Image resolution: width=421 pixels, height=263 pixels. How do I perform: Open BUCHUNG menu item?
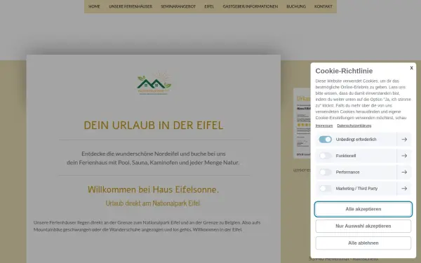296,6
